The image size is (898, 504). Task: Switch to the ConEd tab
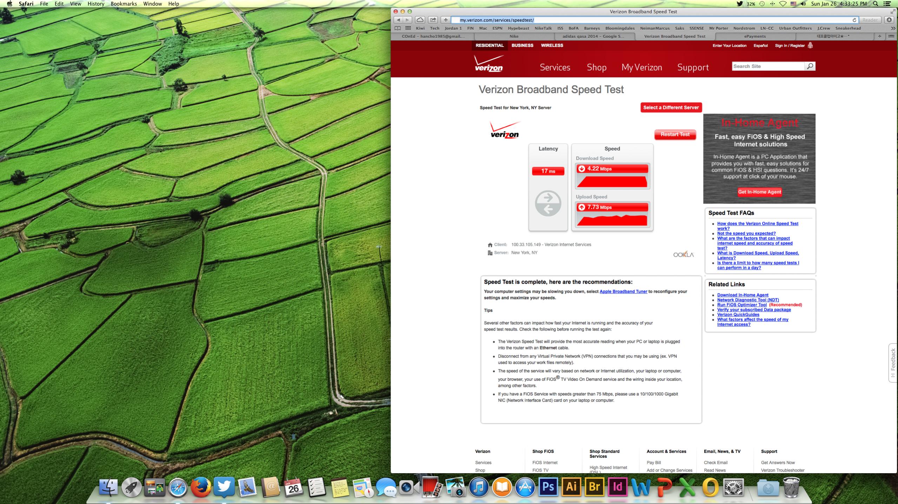(x=433, y=36)
